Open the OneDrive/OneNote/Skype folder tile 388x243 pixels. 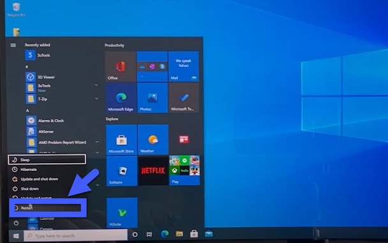point(152,66)
